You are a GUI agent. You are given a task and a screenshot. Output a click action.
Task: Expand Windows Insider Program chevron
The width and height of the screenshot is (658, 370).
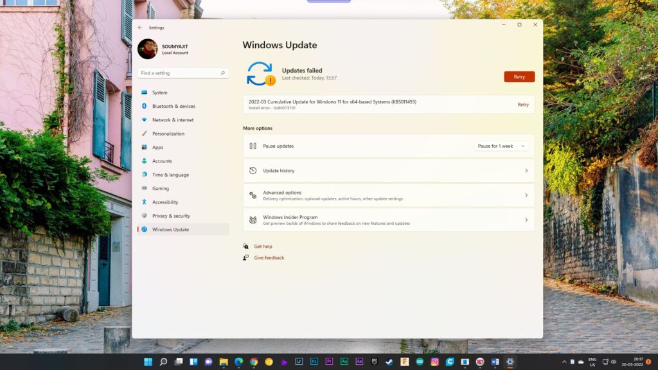[x=526, y=220]
